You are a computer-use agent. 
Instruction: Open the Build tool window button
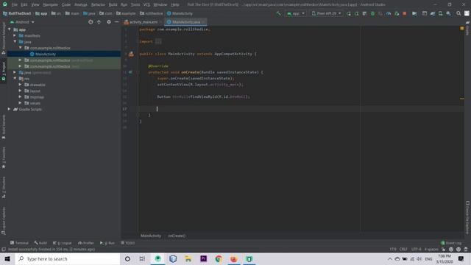[40, 243]
